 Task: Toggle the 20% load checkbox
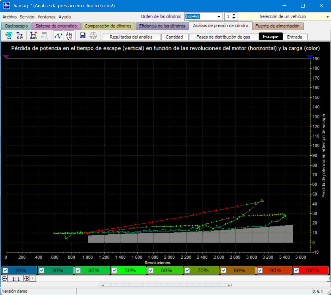(x=5, y=270)
